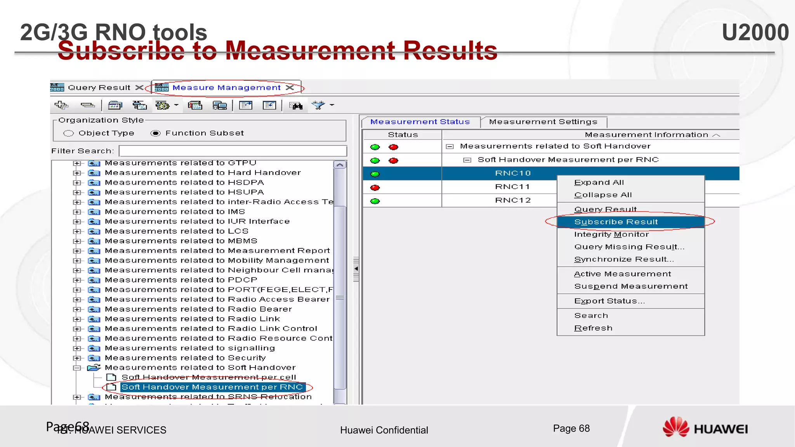Click the funnel Filter toolbar icon

point(318,105)
